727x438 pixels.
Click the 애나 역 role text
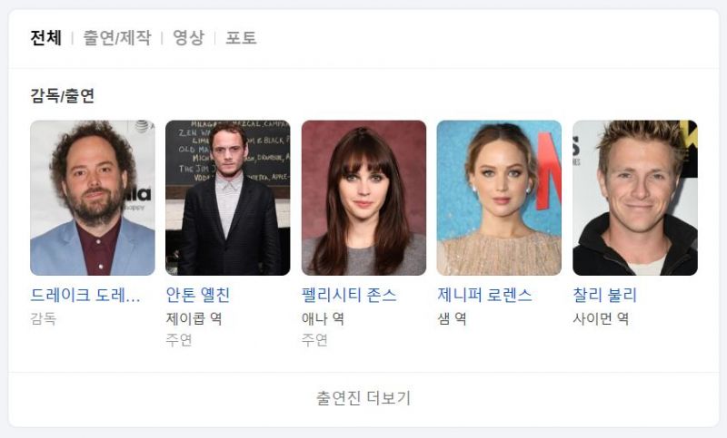(323, 318)
